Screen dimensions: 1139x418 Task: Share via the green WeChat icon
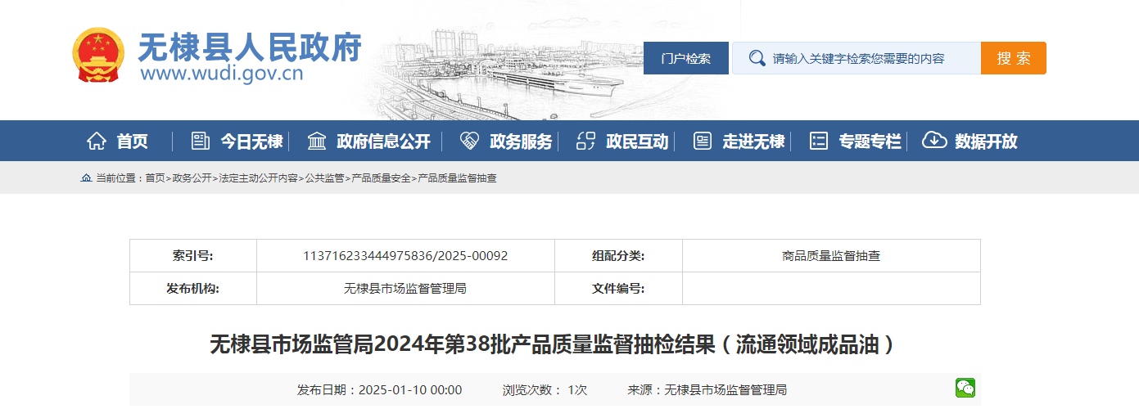965,389
